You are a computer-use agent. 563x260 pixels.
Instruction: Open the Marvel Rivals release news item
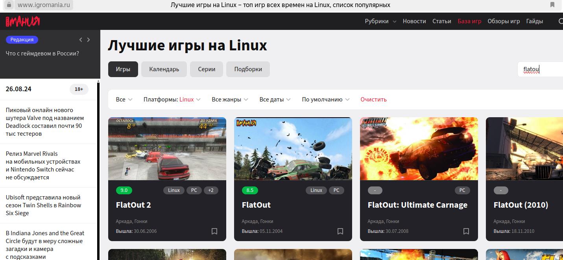tap(43, 166)
